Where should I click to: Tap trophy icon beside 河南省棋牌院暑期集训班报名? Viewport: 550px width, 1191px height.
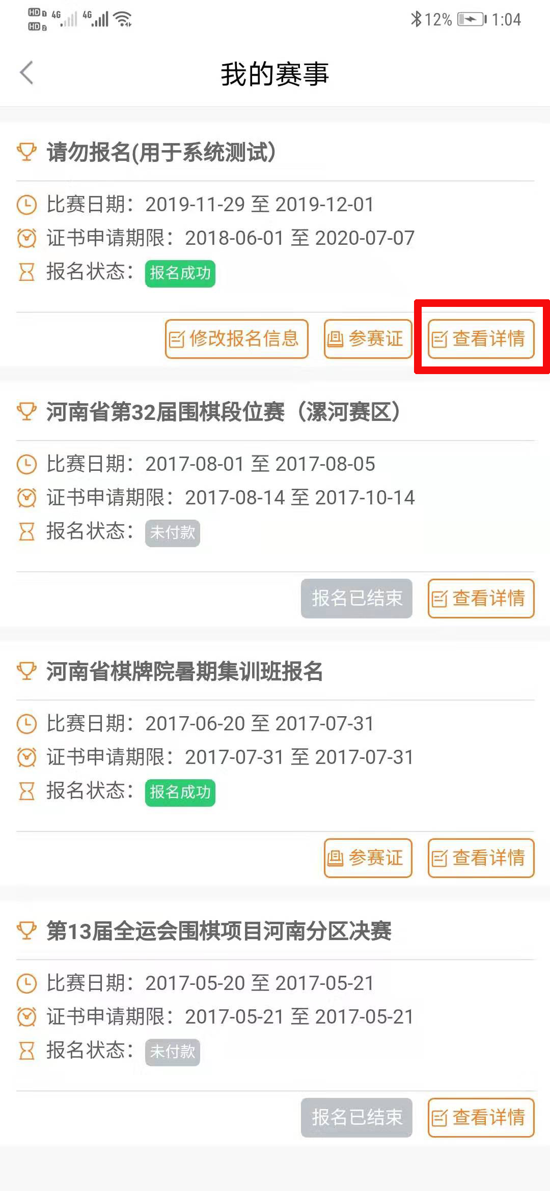tap(26, 671)
